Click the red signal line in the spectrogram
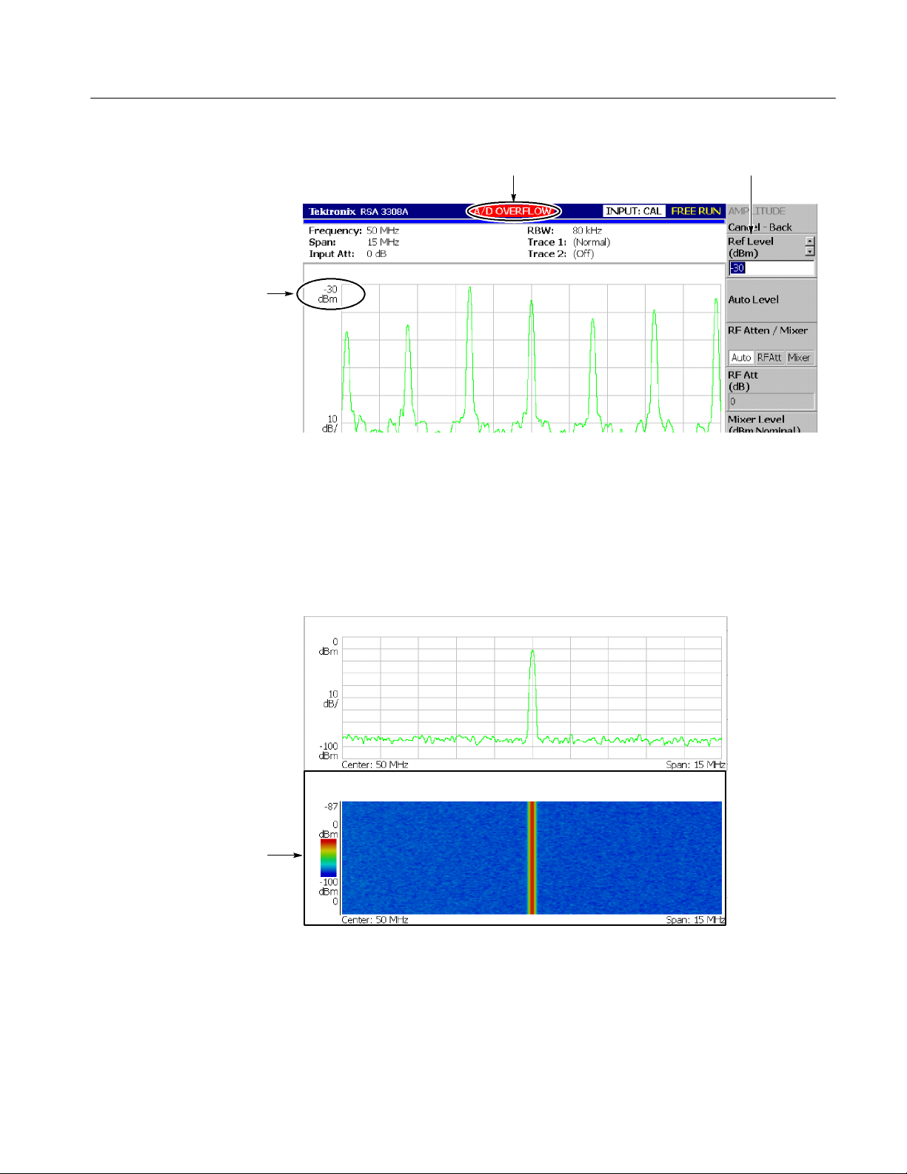Screen dimensions: 907x1174 531,858
